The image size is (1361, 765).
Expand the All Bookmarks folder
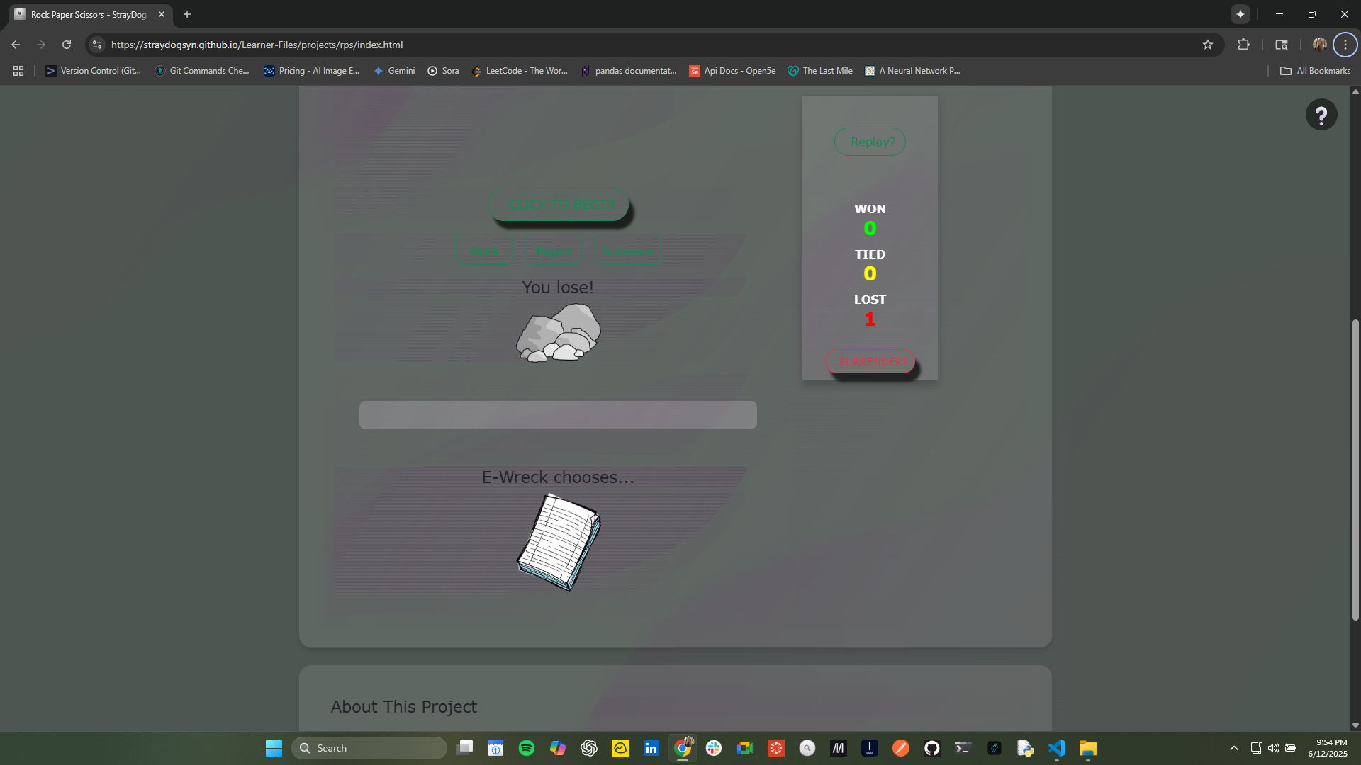click(1316, 71)
